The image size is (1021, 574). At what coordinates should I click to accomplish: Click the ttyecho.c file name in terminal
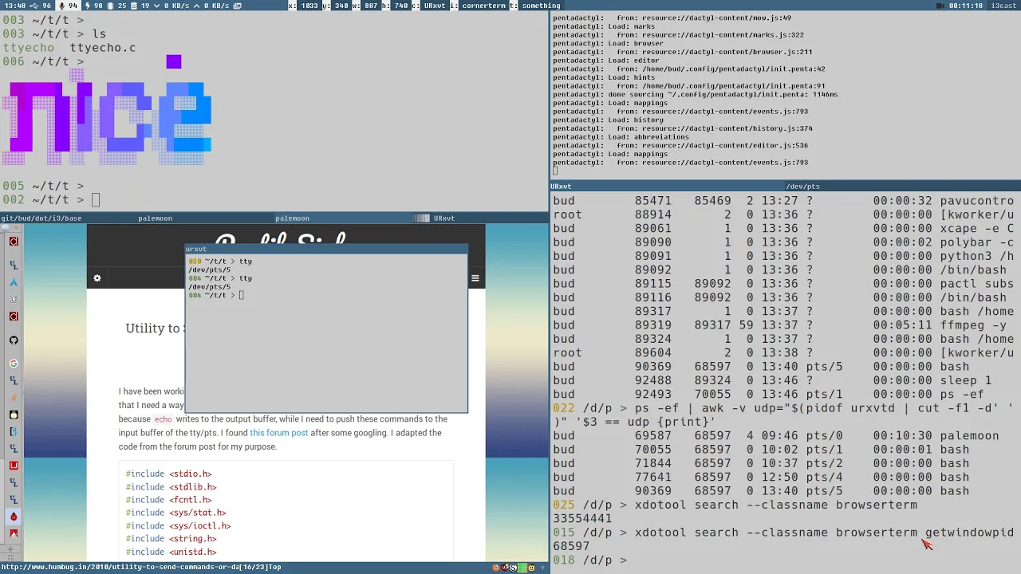(x=103, y=48)
